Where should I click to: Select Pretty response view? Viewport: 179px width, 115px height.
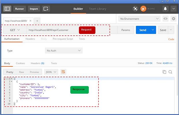10,72
